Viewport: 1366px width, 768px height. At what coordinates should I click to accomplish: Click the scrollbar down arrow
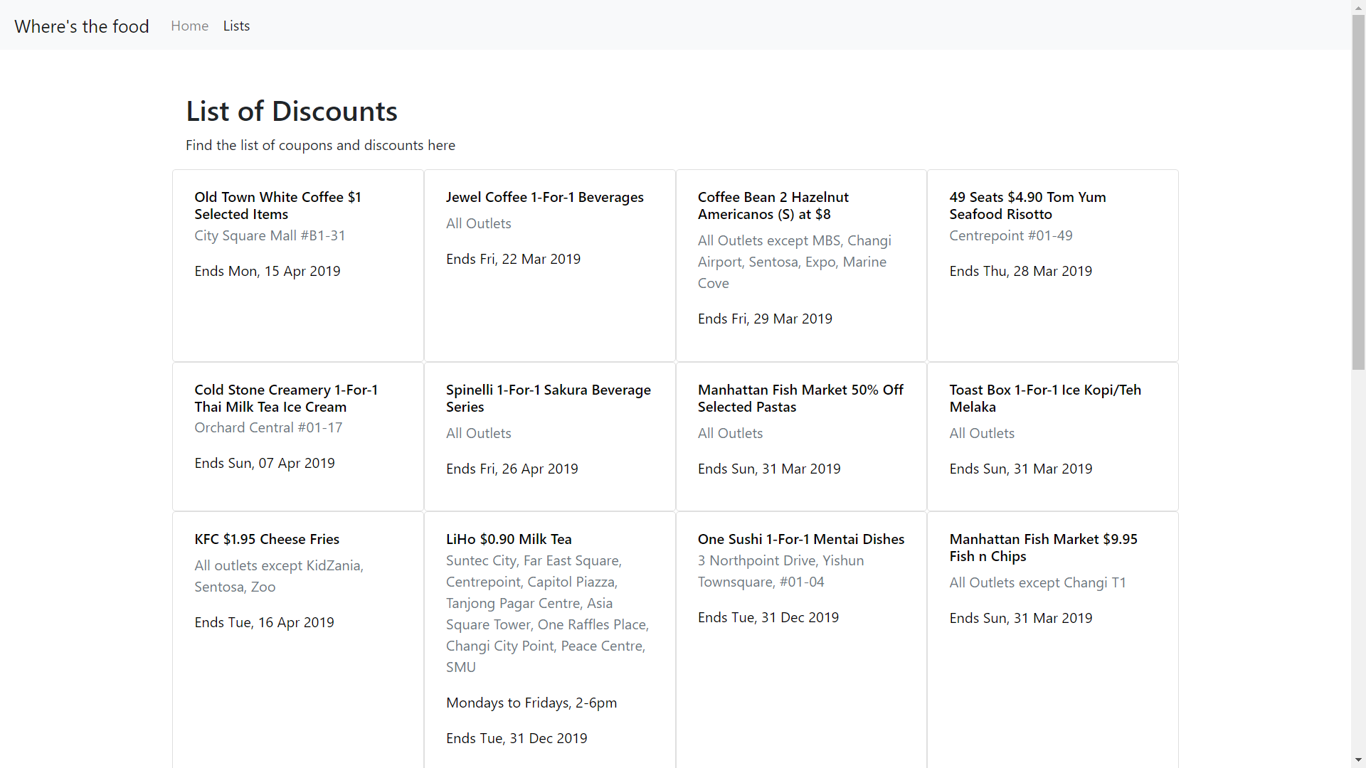1358,760
